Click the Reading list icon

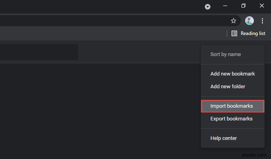[234, 33]
